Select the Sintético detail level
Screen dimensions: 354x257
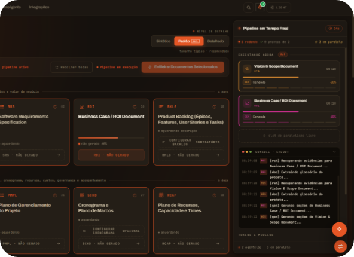[x=163, y=41]
